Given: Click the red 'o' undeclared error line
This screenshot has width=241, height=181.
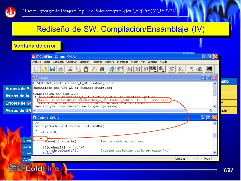Looking at the screenshot, I should [x=104, y=100].
